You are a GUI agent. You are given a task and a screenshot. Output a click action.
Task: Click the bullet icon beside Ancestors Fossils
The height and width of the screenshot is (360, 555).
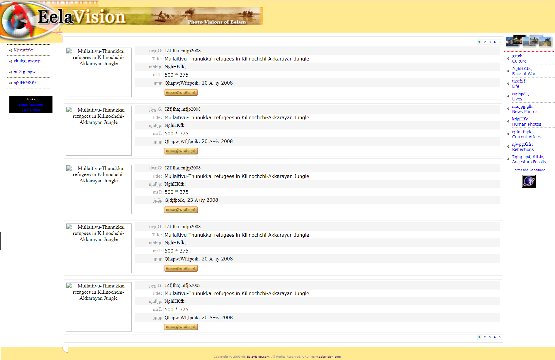point(508,159)
